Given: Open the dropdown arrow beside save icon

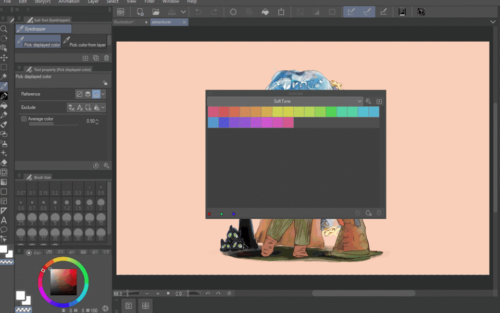Looking at the screenshot, I should pos(183,12).
